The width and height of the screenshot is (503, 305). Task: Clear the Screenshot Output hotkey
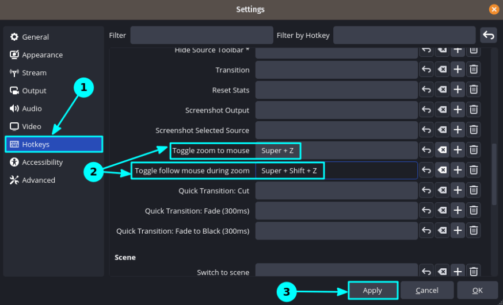pos(442,110)
